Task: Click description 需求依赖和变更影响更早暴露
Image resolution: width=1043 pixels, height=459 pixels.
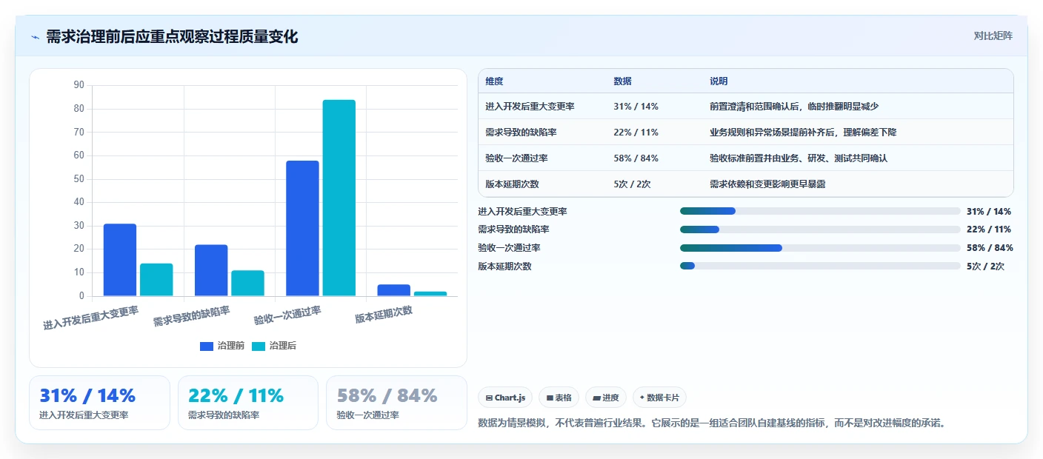Action: pyautogui.click(x=767, y=184)
